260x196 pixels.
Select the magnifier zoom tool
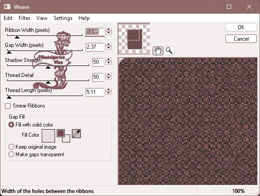tap(169, 51)
